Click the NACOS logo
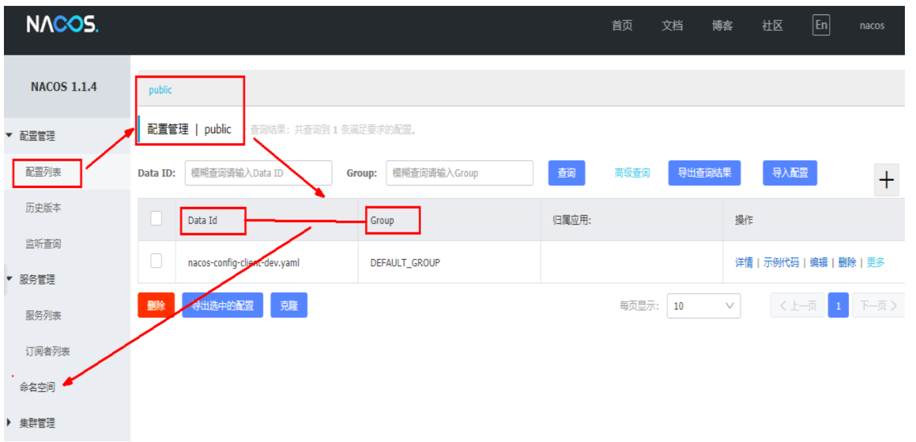Image resolution: width=916 pixels, height=442 pixels. point(63,25)
